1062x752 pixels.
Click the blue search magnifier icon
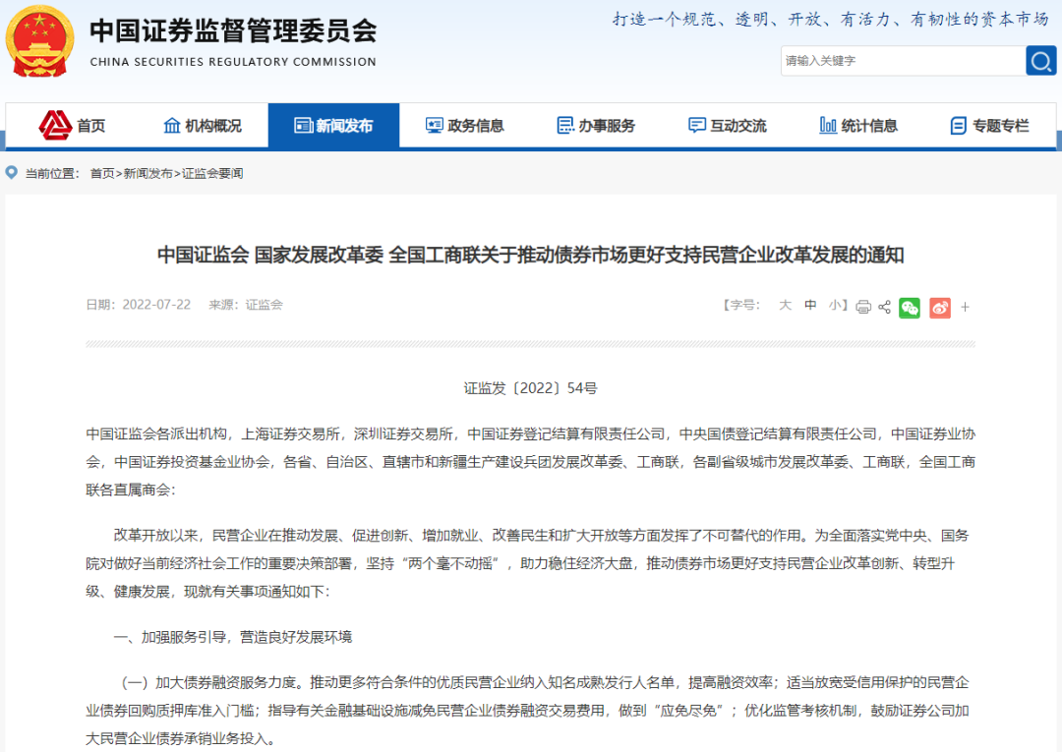[x=1041, y=60]
